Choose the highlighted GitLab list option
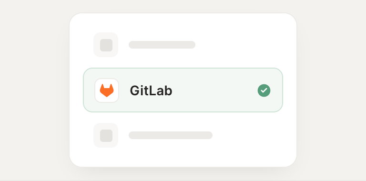This screenshot has width=366, height=181. 183,90
